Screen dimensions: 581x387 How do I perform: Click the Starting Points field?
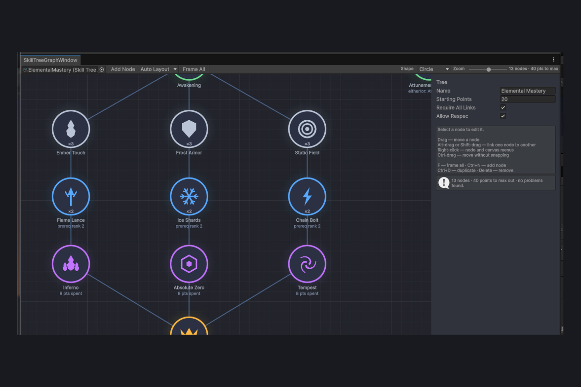527,99
